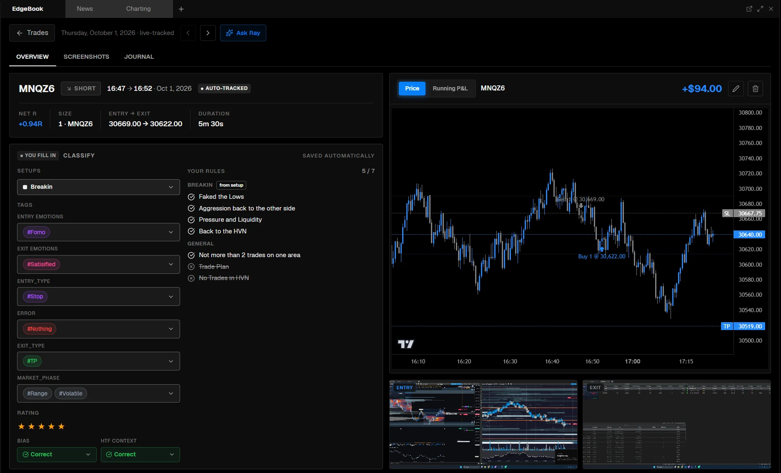Open the ENTRY screenshot thumbnail
The image size is (781, 473).
point(483,424)
